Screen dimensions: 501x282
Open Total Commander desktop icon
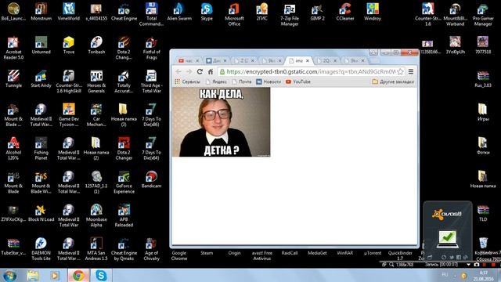(x=151, y=14)
